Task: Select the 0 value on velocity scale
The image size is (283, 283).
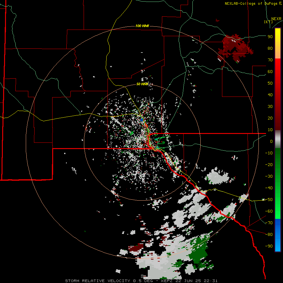Action: point(271,141)
